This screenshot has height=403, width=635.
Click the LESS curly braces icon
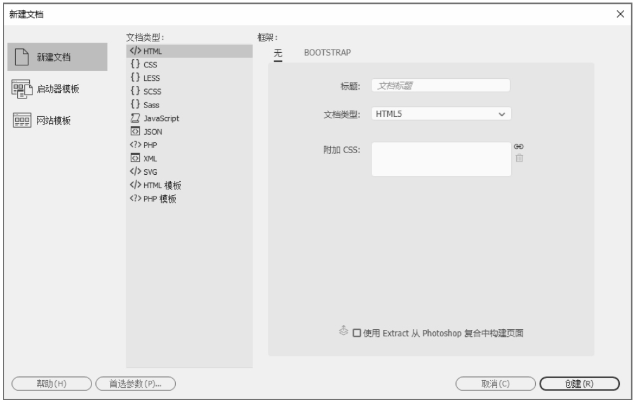coord(135,78)
